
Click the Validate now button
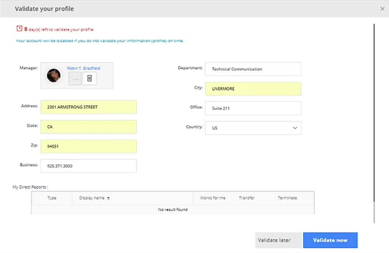(330, 240)
